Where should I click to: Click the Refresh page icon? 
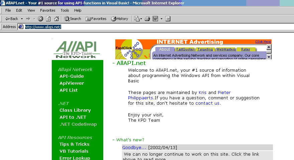point(48,19)
